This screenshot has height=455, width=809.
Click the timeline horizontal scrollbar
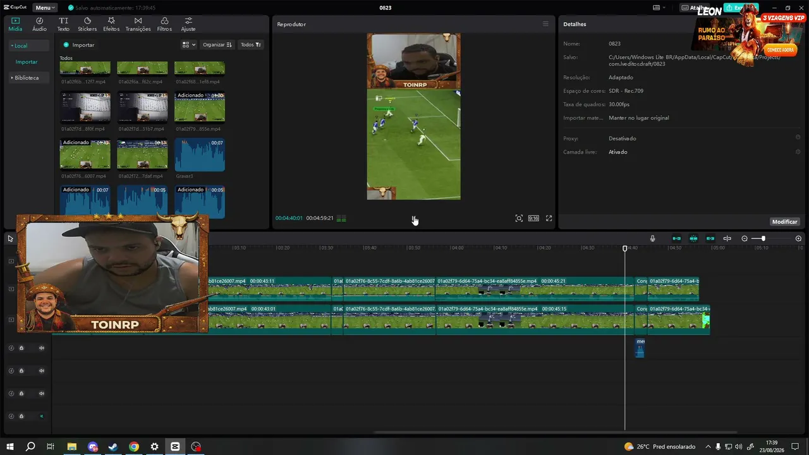pos(555,432)
